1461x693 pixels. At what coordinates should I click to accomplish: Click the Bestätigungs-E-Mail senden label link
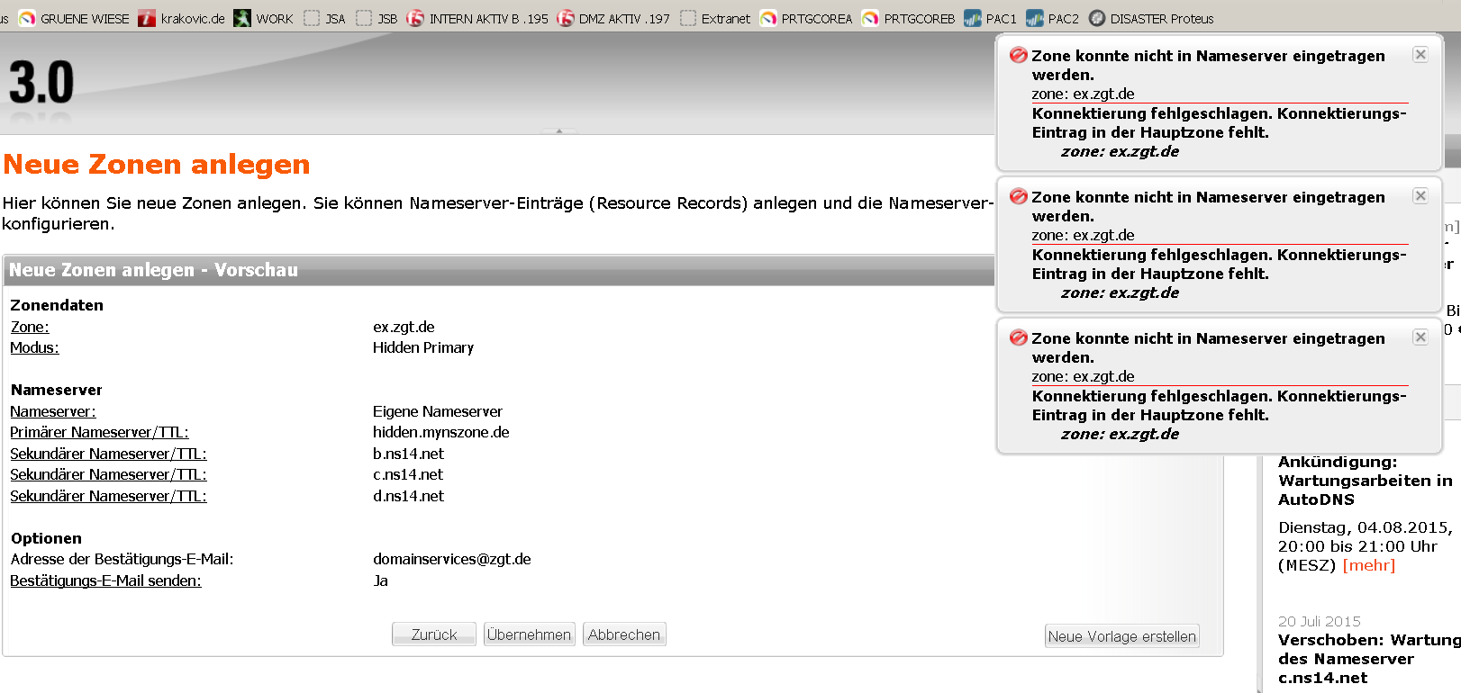pyautogui.click(x=105, y=580)
